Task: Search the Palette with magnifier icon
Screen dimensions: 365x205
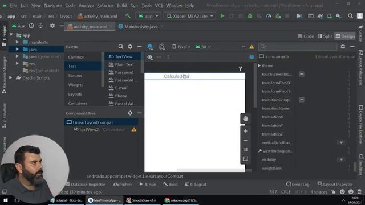Action: (x=120, y=47)
